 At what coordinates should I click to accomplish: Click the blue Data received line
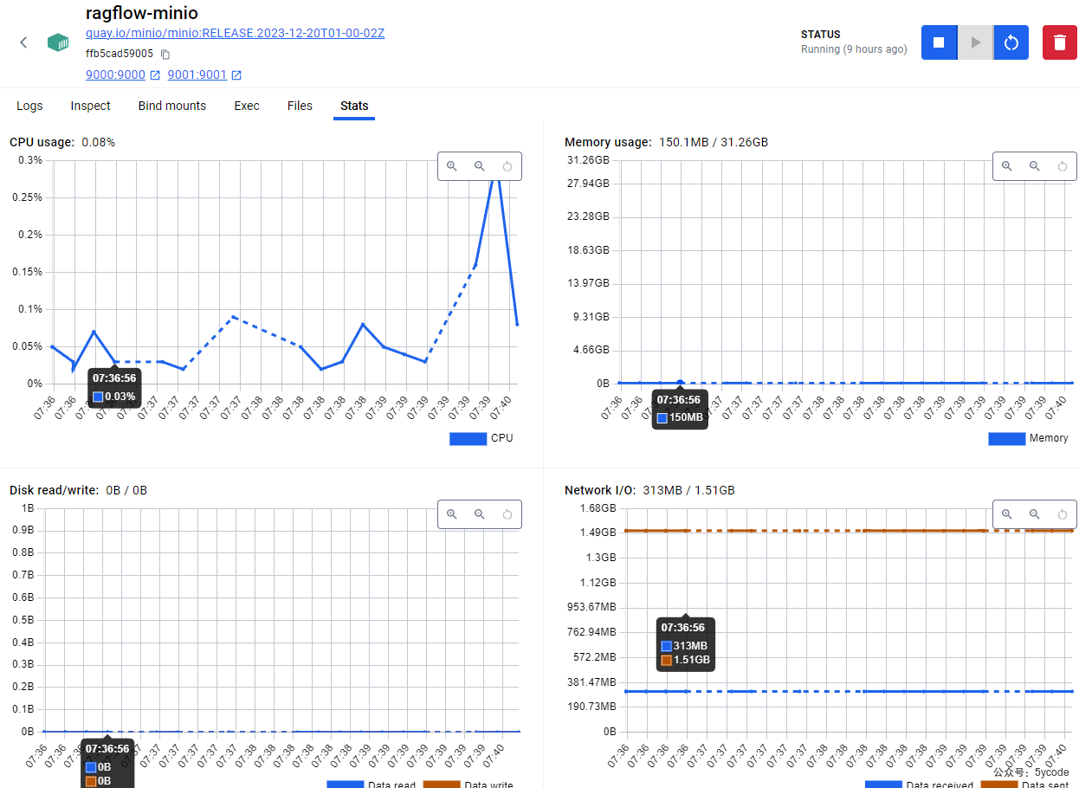[849, 691]
